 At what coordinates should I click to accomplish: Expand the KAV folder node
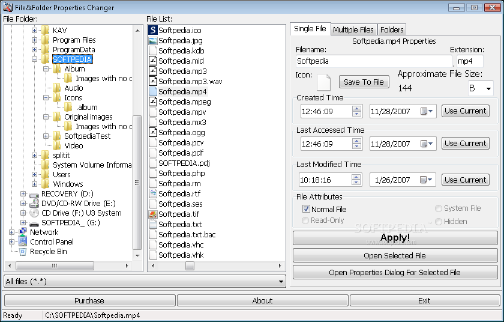click(34, 30)
